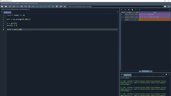The height and width of the screenshot is (96, 171).
Task: Run current cell and advance icon
Action: click(26, 6)
